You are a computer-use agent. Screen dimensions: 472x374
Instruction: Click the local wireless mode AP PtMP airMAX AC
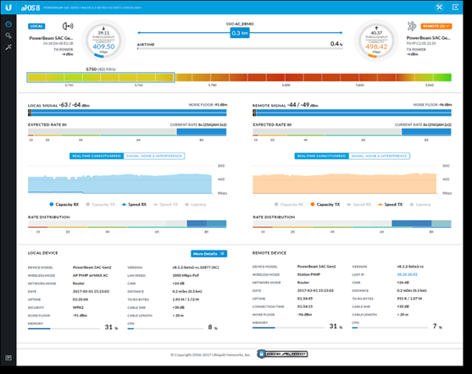click(x=91, y=275)
